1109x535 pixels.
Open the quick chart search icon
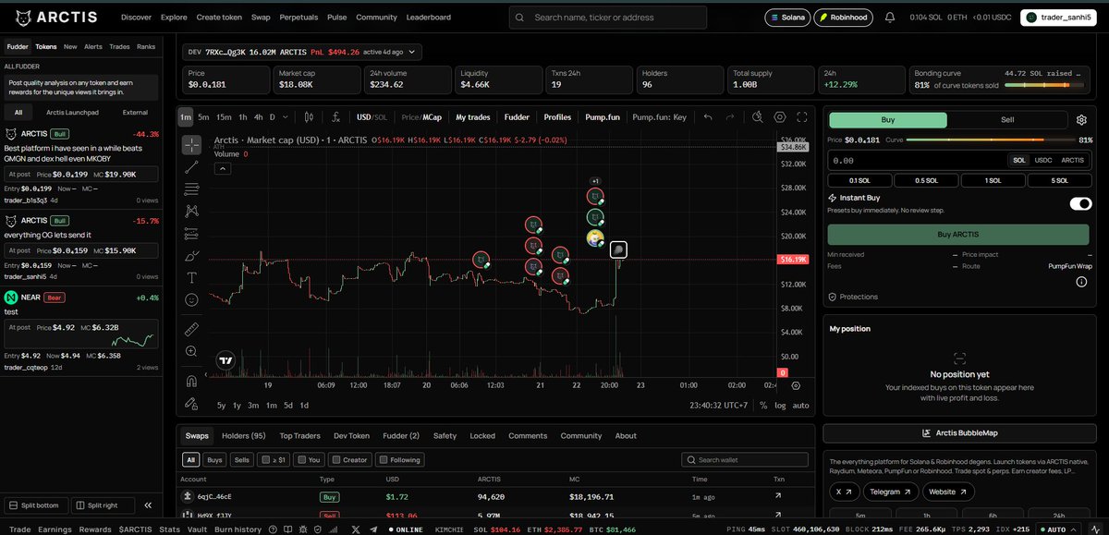757,117
